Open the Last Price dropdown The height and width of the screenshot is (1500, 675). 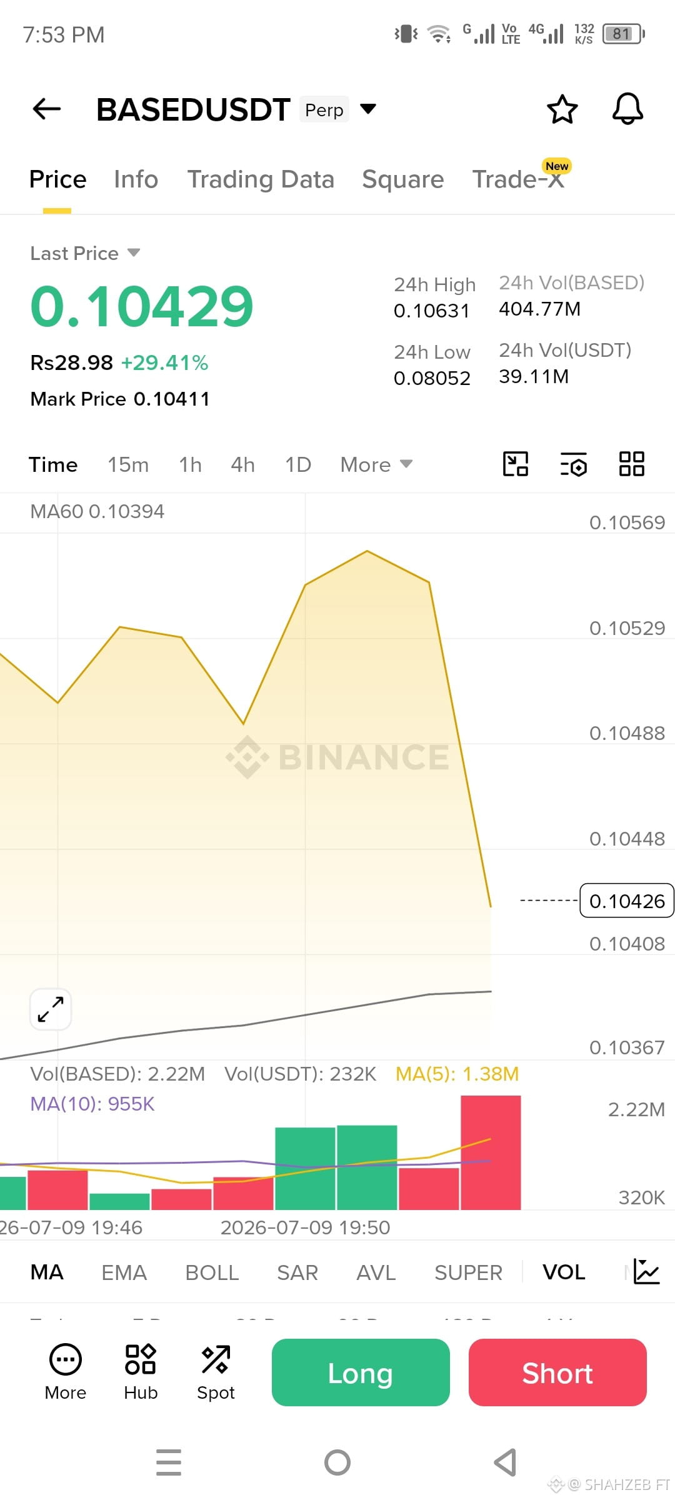(x=85, y=253)
